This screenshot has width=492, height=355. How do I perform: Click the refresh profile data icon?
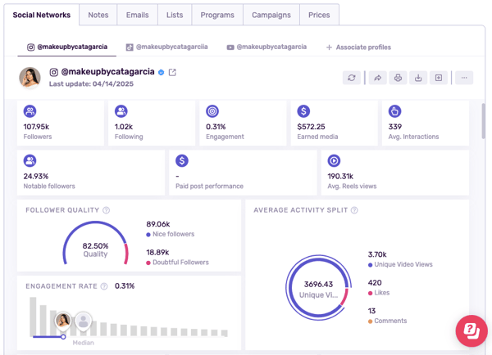(x=352, y=78)
